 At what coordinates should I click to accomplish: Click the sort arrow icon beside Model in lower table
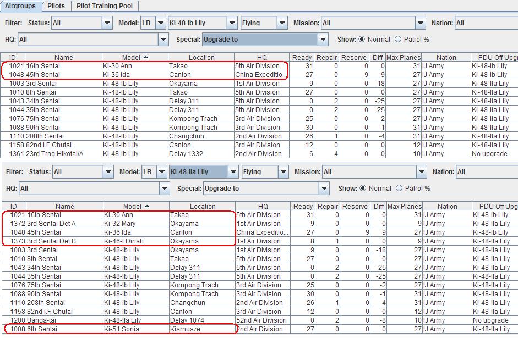pyautogui.click(x=147, y=206)
